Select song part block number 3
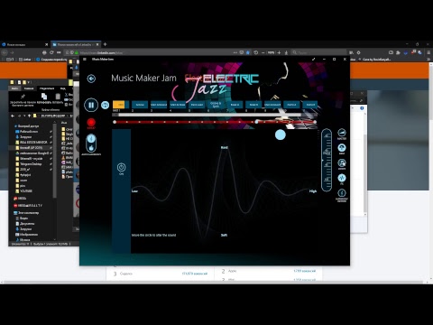 coord(159,105)
